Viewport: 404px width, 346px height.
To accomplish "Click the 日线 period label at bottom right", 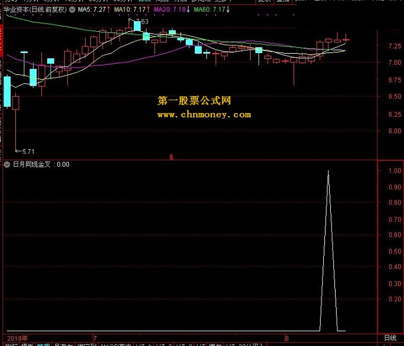I will pyautogui.click(x=390, y=338).
